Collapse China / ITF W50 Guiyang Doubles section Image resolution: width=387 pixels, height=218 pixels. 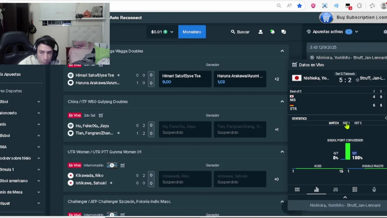pos(282,102)
